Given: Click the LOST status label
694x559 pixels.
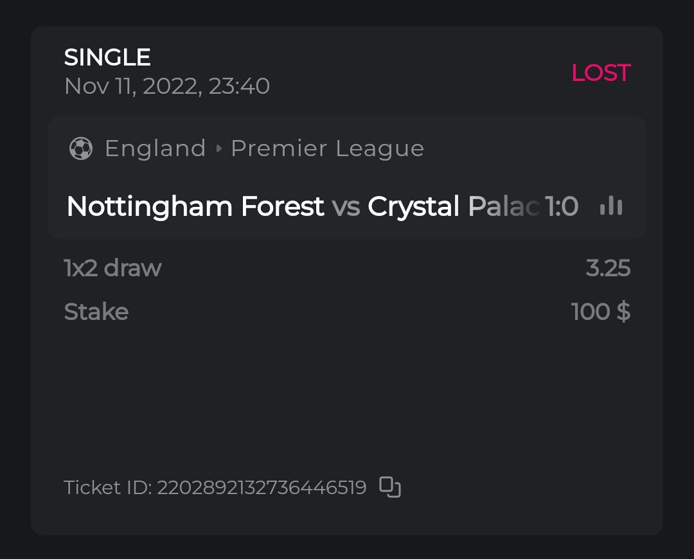Looking at the screenshot, I should point(601,73).
